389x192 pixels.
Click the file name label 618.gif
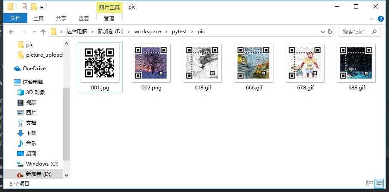pos(203,87)
